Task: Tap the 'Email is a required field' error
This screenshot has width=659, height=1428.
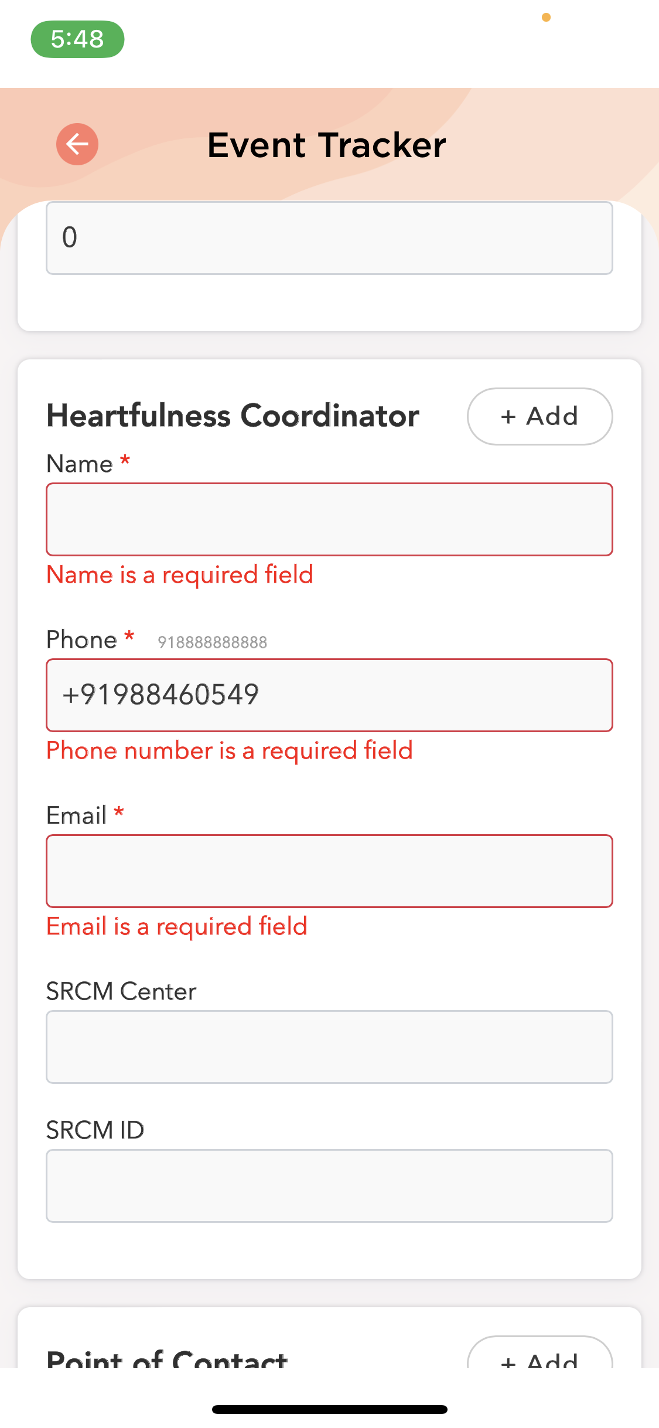Action: click(x=177, y=927)
